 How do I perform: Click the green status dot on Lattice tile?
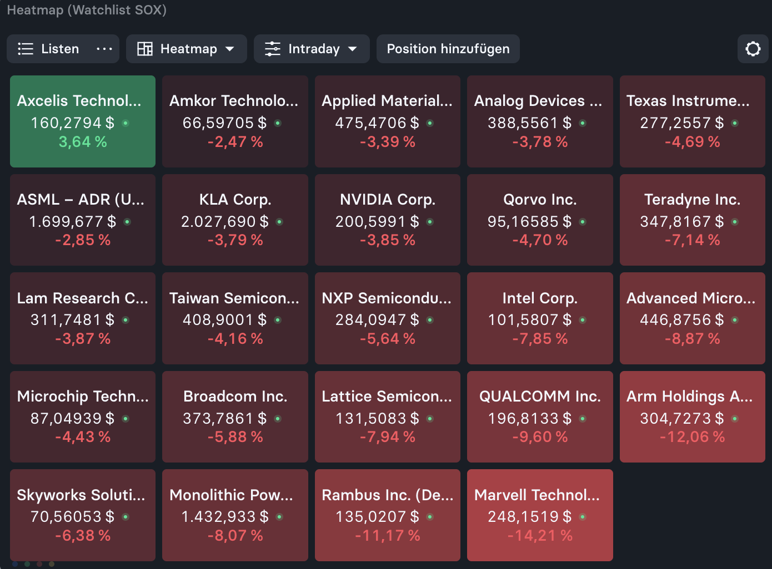pyautogui.click(x=430, y=419)
